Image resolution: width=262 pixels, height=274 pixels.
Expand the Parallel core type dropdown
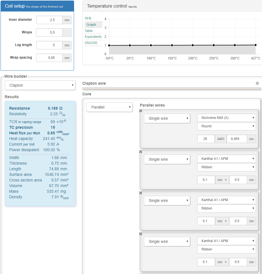click(109, 107)
